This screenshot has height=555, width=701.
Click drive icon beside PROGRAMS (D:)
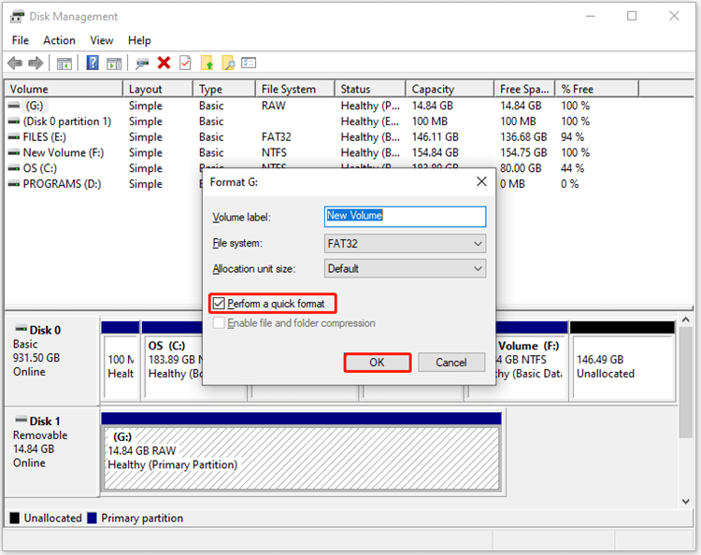point(14,184)
